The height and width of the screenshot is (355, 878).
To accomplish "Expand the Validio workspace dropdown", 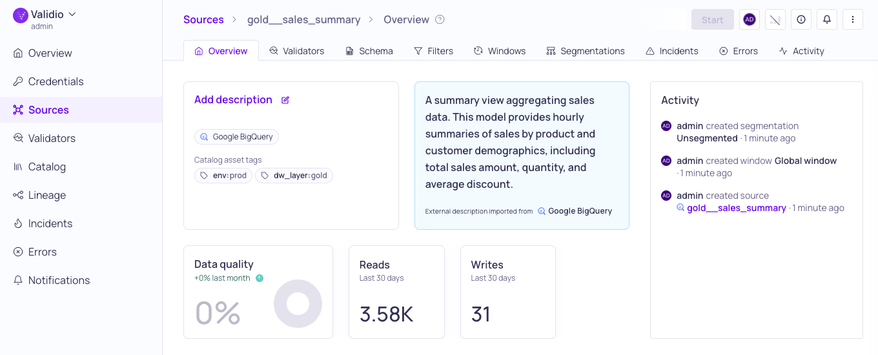I will 72,14.
